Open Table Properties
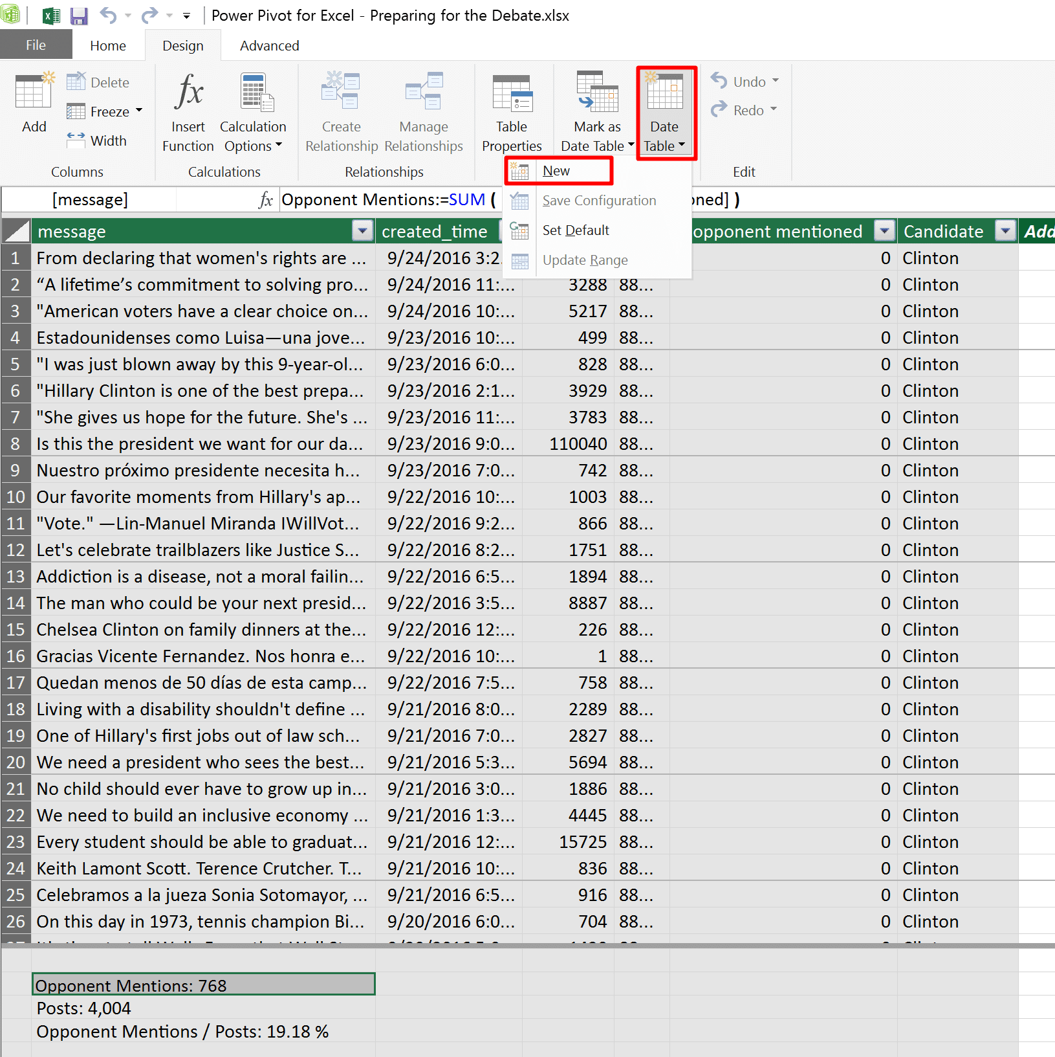 click(x=512, y=112)
